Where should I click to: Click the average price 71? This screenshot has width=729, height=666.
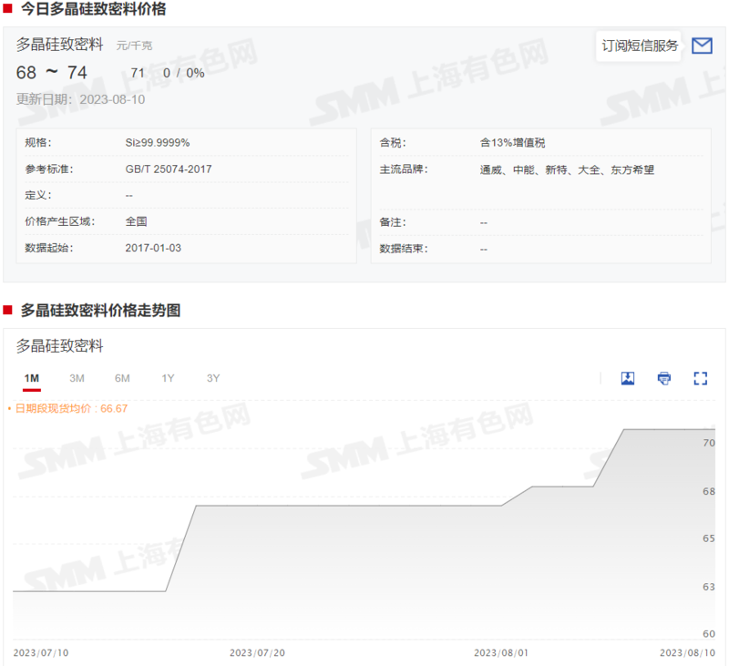pyautogui.click(x=138, y=73)
